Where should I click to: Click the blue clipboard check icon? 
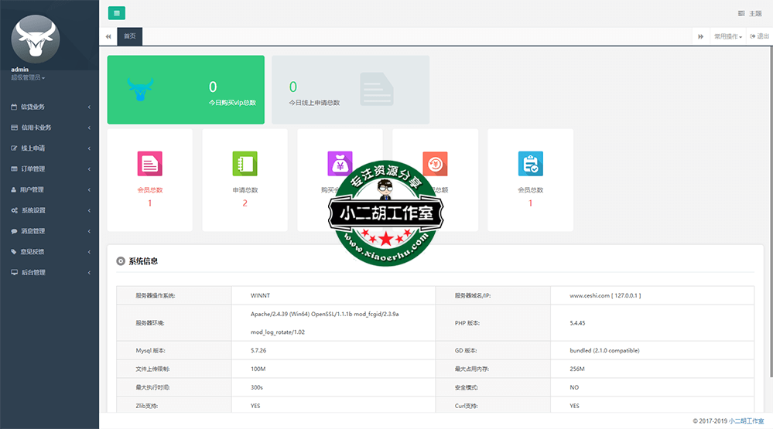530,164
